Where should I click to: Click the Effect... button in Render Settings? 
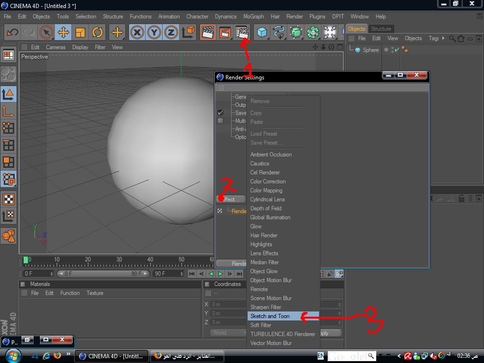point(231,199)
